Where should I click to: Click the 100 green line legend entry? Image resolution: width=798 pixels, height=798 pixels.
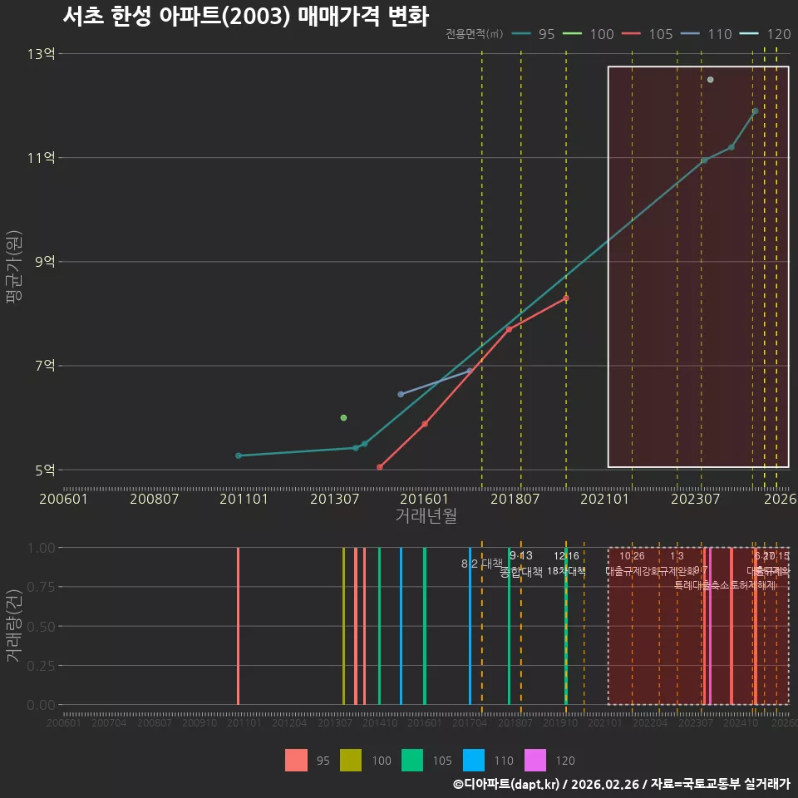589,34
